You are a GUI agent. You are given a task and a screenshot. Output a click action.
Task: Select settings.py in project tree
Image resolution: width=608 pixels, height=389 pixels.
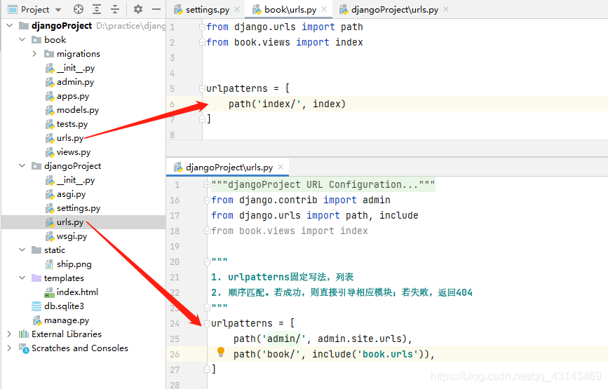click(79, 208)
